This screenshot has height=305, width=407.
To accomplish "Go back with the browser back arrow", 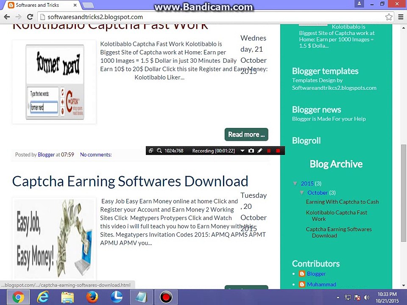I will pyautogui.click(x=7, y=17).
